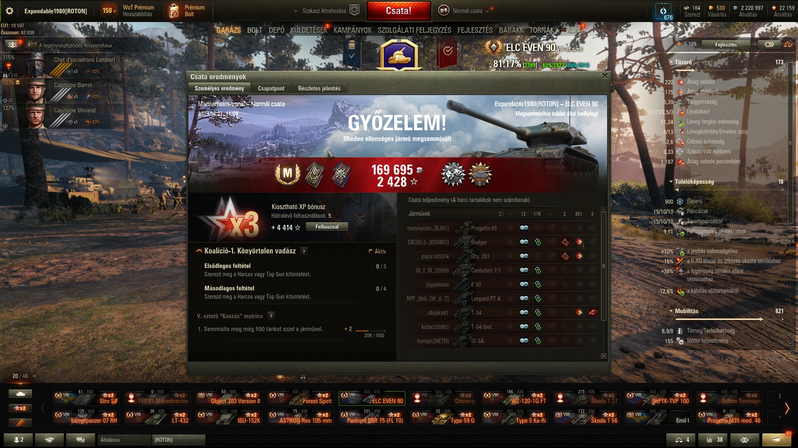
Task: Open settings gear icon
Action: tap(10, 11)
